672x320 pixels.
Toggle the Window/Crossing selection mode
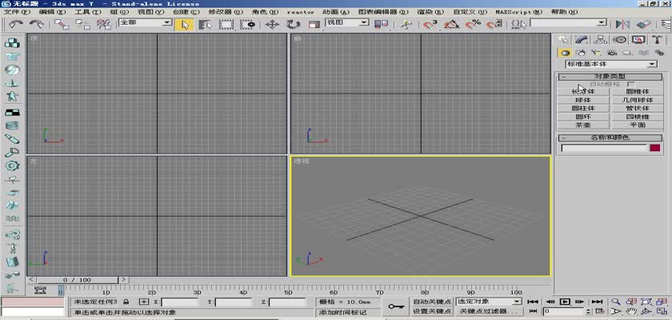point(248,25)
